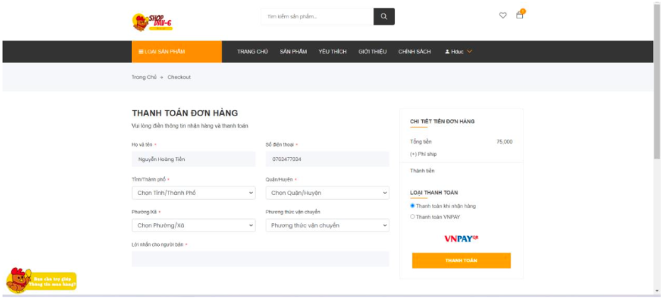Screen dimensions: 665x299
Task: Open the Sản phẩm menu item
Action: point(293,52)
